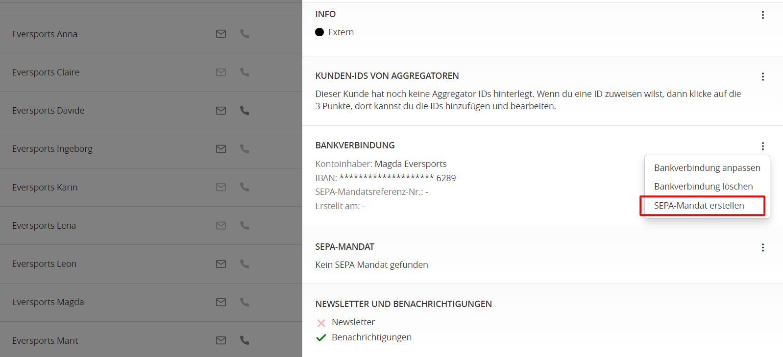This screenshot has height=357, width=783.
Task: Open the SEPA-Mandat section three-dot menu
Action: click(x=763, y=248)
